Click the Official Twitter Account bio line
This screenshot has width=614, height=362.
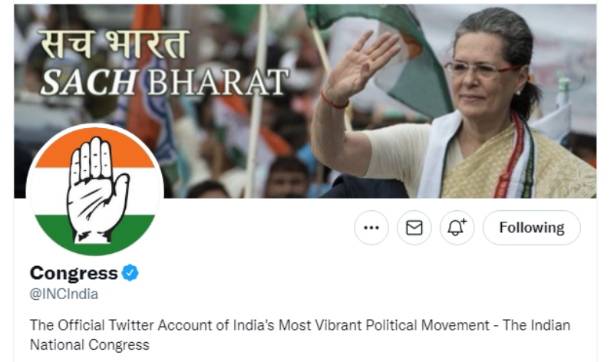pos(300,325)
